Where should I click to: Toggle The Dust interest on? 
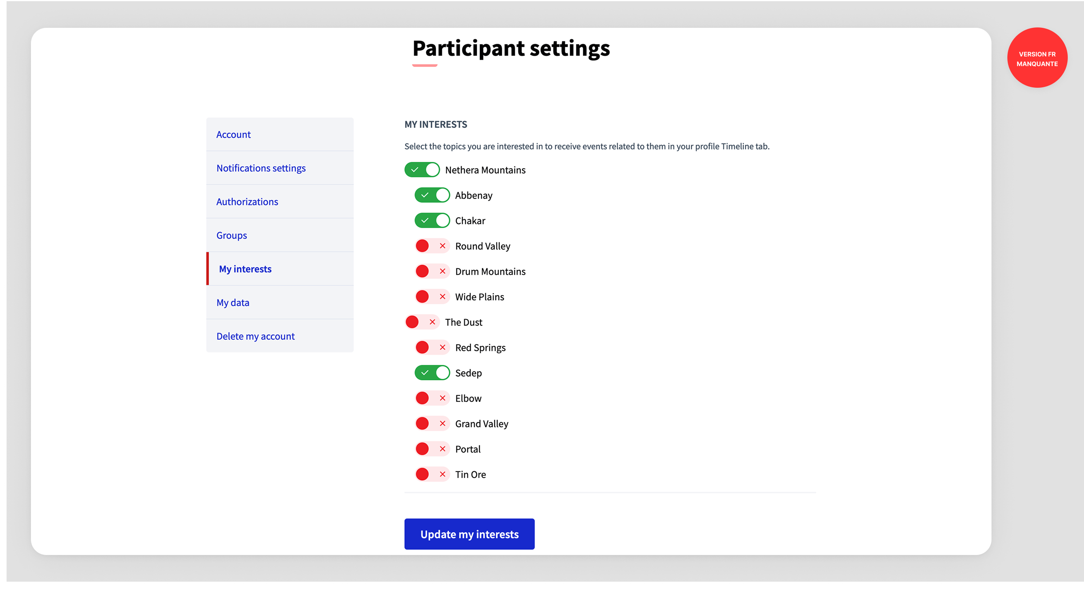[422, 322]
